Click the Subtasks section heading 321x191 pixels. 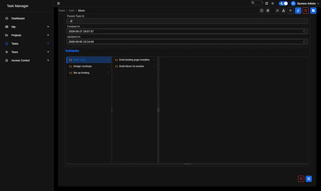point(72,51)
